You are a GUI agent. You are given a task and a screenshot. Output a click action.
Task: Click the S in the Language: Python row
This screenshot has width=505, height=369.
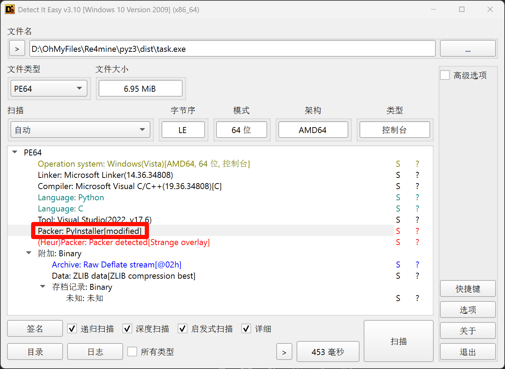pyautogui.click(x=398, y=197)
